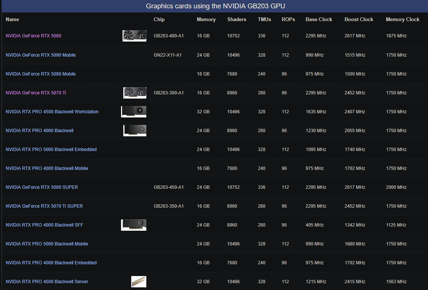Click the 1680 MHz boost clock value
The height and width of the screenshot is (290, 428).
[x=355, y=244]
